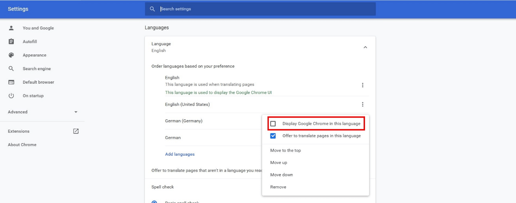Open three-dot menu for English (United States)
The height and width of the screenshot is (203, 516).
point(362,104)
